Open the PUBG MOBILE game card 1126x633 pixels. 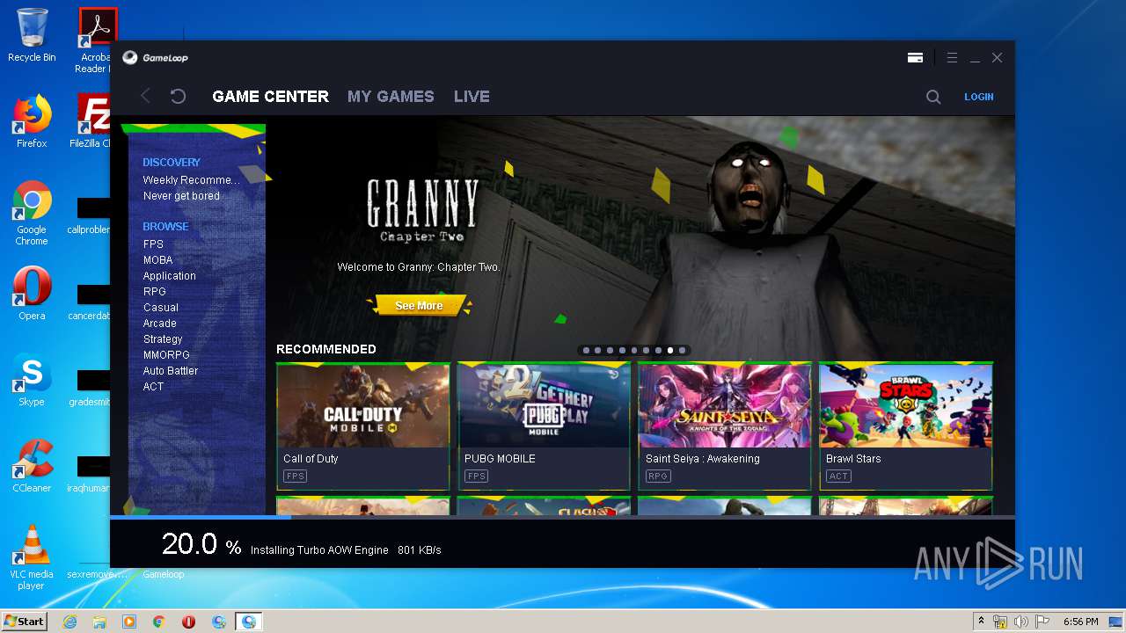point(545,426)
